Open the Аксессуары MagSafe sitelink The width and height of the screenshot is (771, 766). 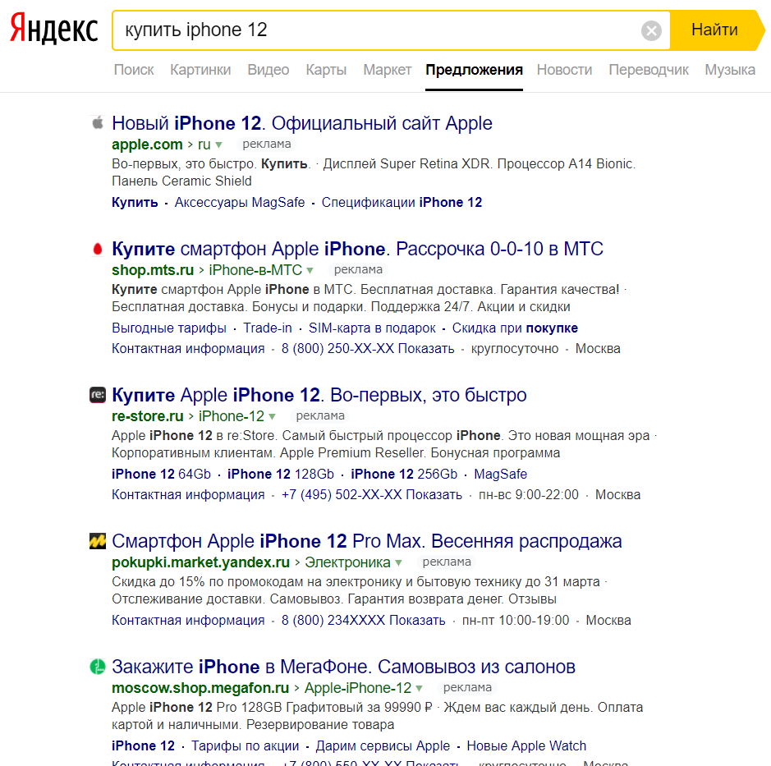(x=240, y=203)
